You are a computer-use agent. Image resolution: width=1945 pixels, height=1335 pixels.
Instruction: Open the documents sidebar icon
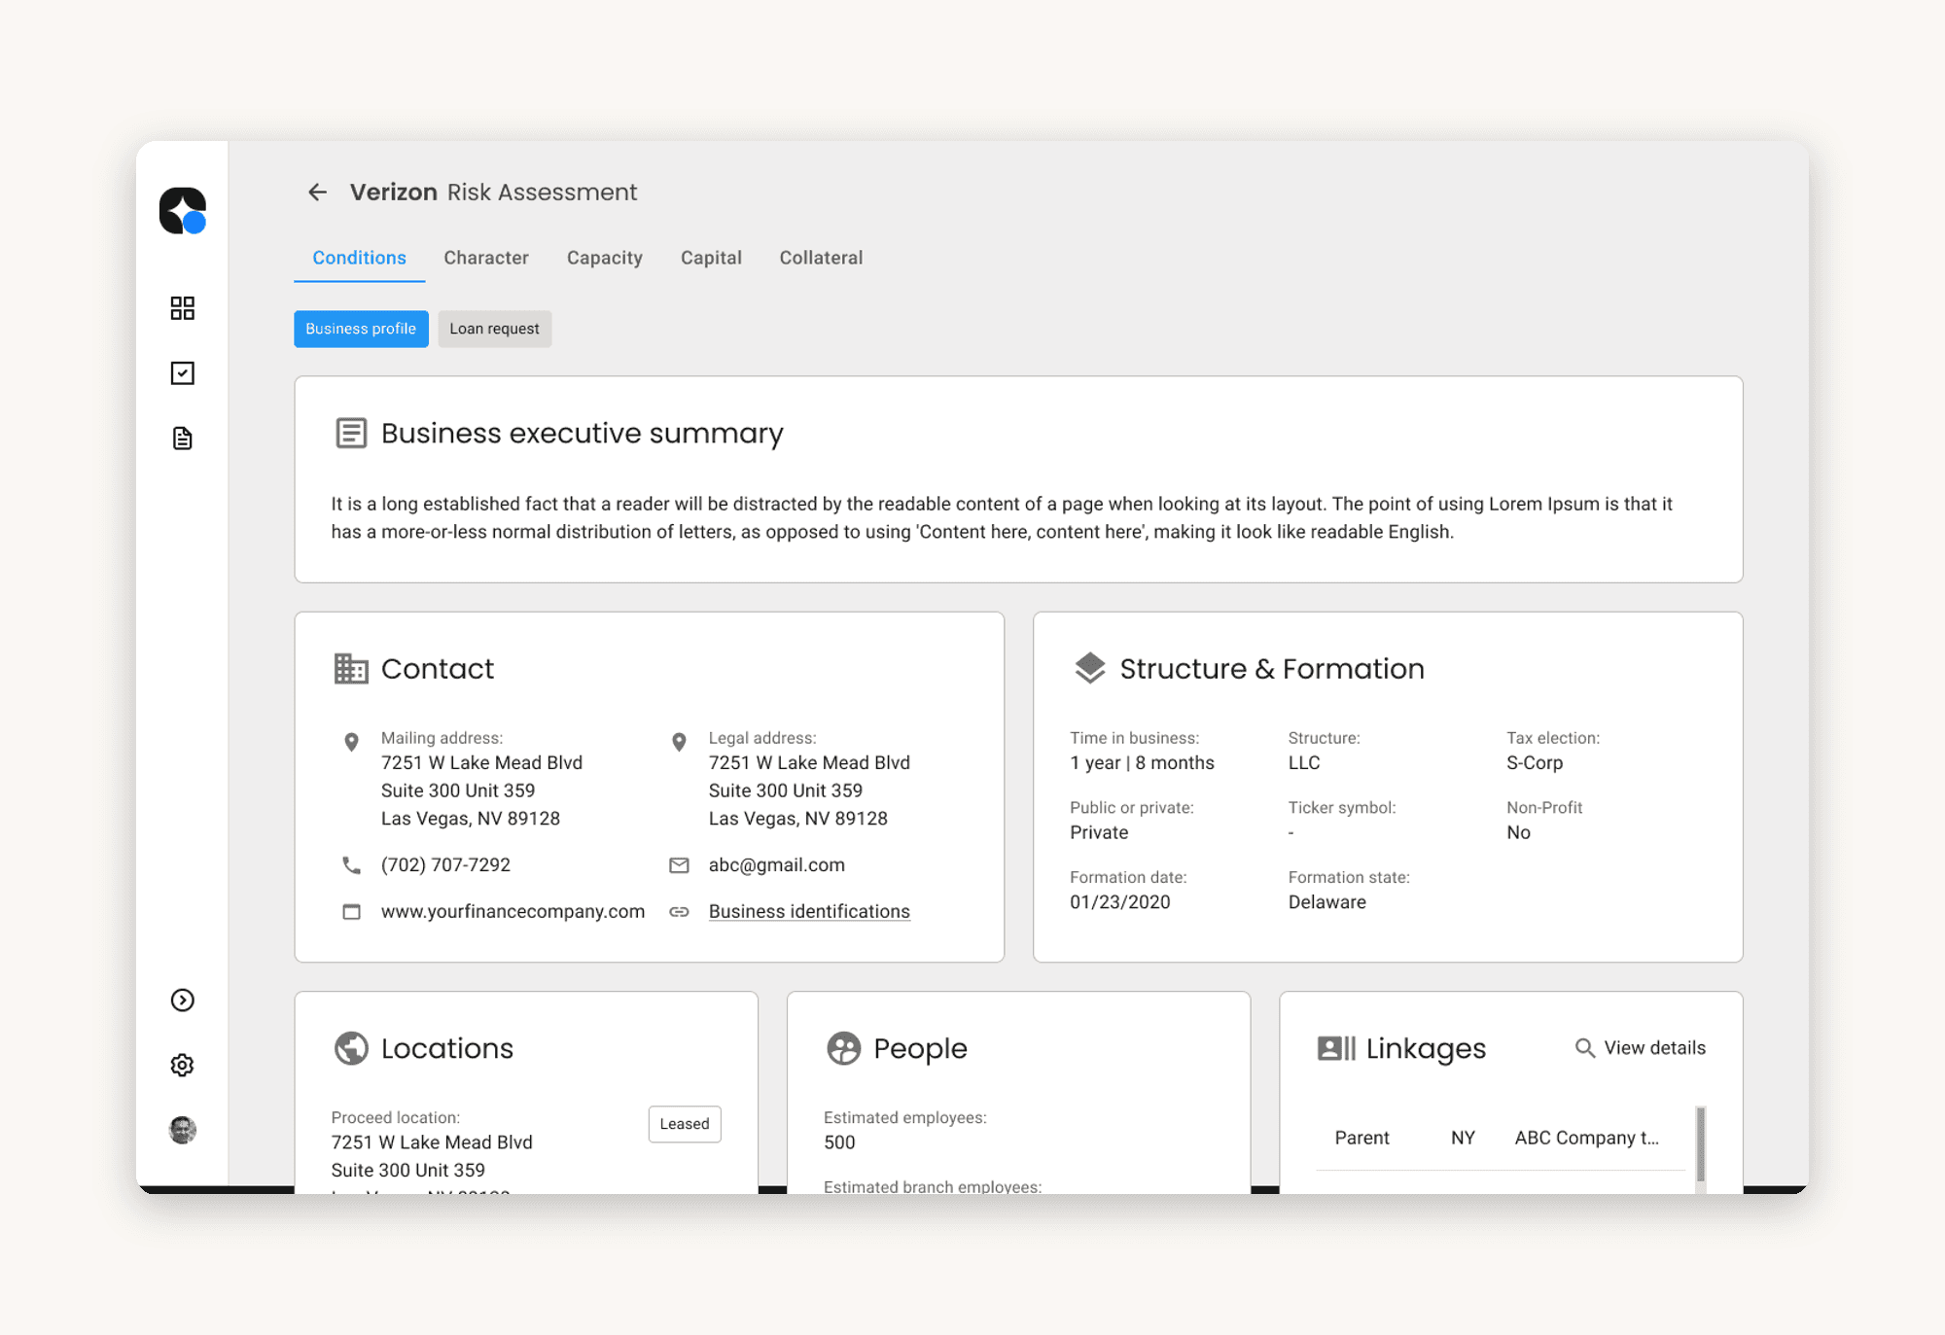tap(183, 439)
